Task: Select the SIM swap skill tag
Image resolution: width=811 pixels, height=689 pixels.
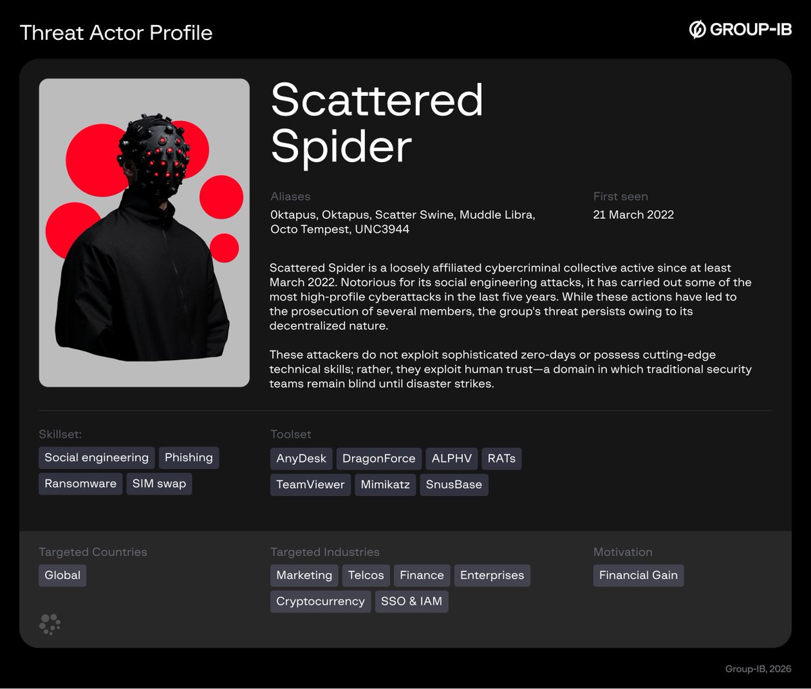Action: tap(159, 484)
